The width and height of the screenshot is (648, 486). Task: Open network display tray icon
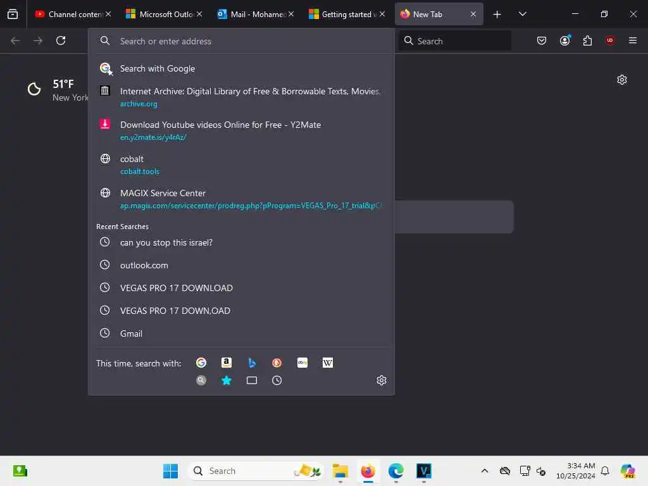pyautogui.click(x=525, y=471)
